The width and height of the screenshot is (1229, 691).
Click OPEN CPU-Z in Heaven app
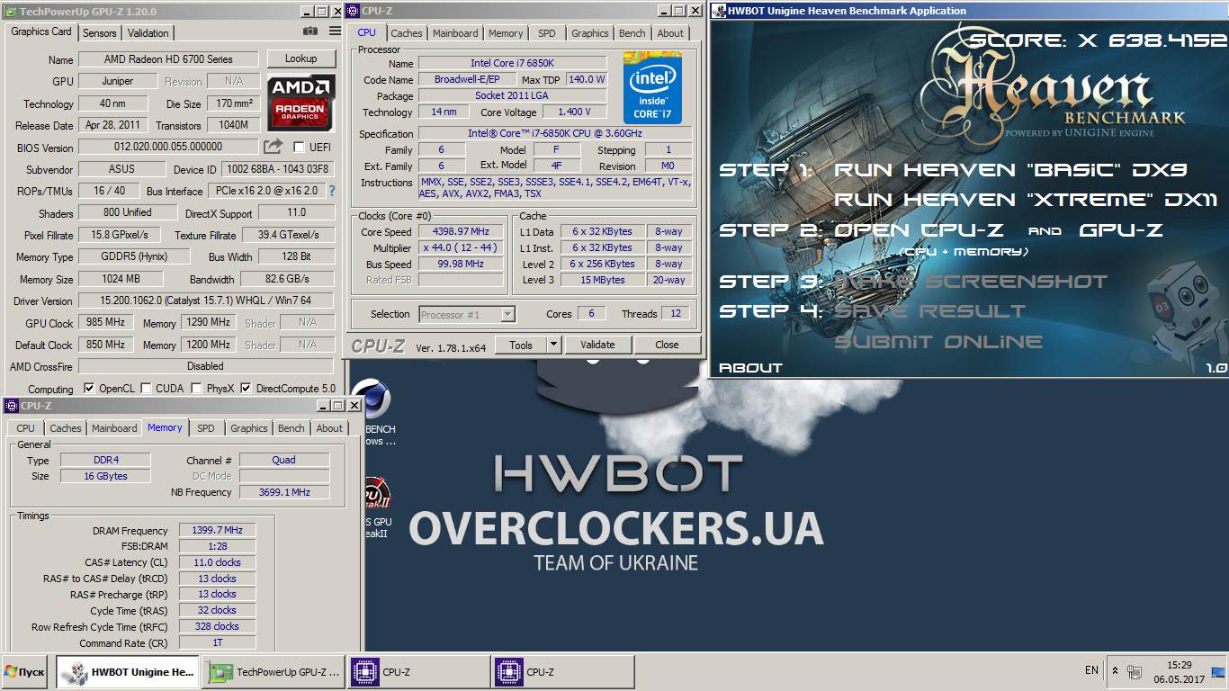tap(920, 230)
